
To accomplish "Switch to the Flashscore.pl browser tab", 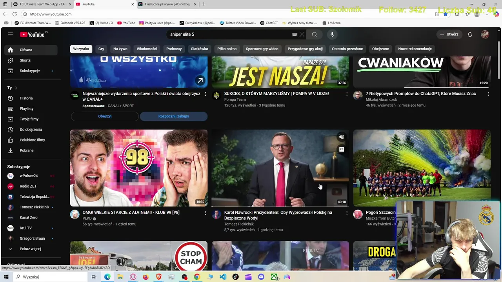I will click(x=168, y=4).
